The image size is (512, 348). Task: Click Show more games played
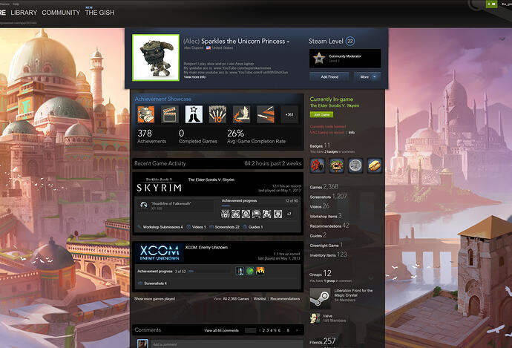pyautogui.click(x=154, y=299)
